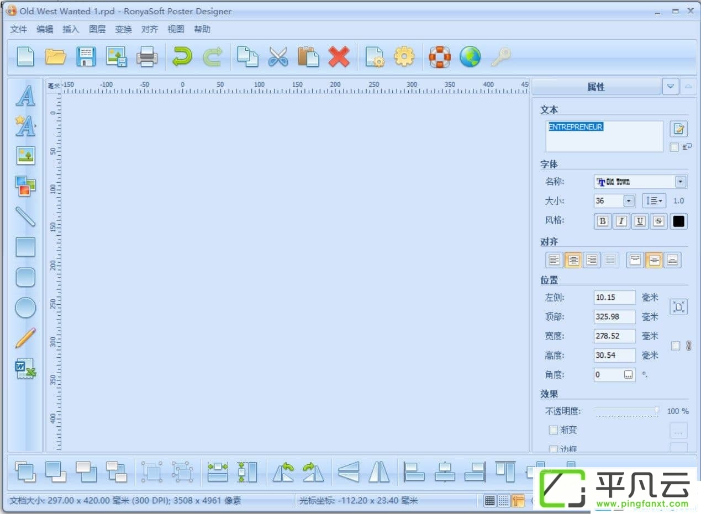The image size is (701, 514).
Task: Align text vertically to bottom
Action: pyautogui.click(x=672, y=260)
